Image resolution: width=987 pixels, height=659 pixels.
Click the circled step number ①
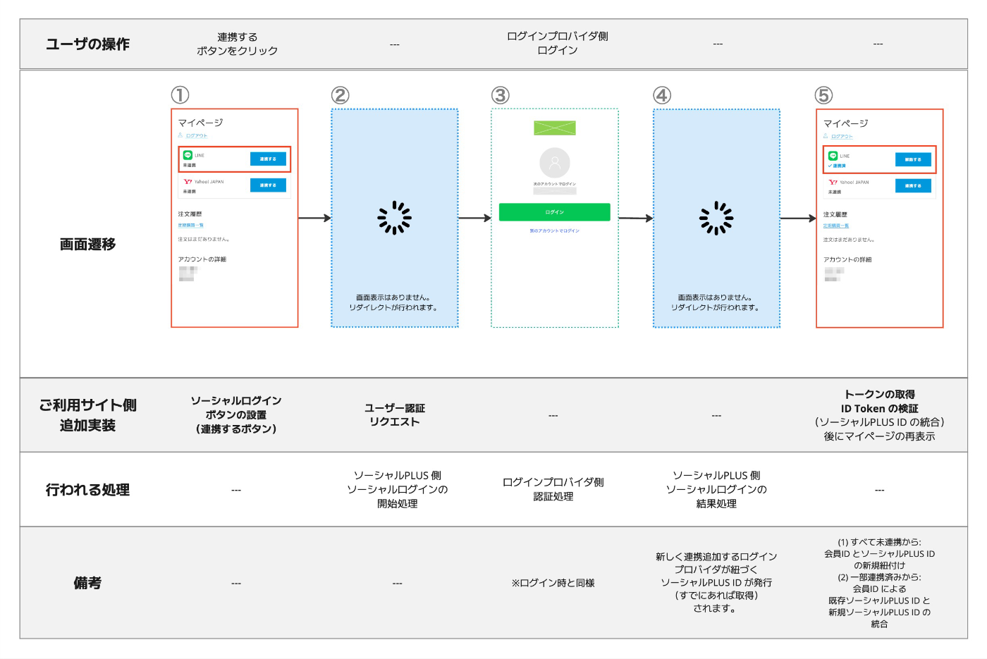click(180, 95)
